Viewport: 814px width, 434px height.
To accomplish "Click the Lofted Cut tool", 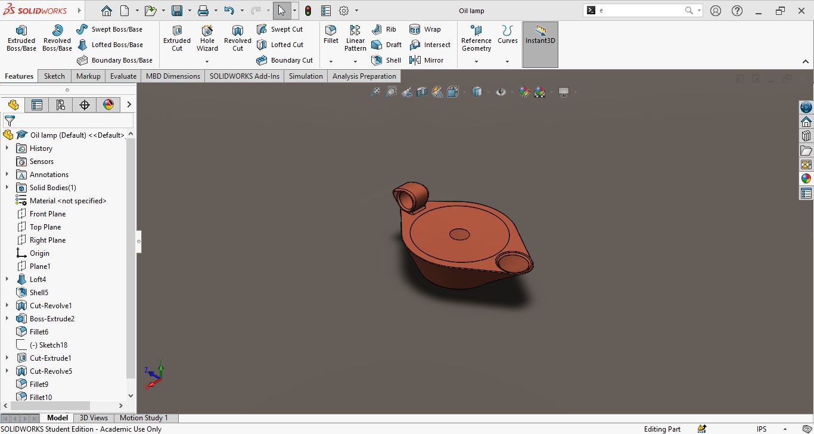I will (x=280, y=45).
